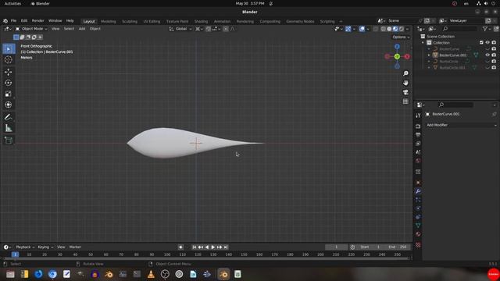Click the viewport zoom magnifier icon
This screenshot has width=500, height=281.
pos(405,73)
